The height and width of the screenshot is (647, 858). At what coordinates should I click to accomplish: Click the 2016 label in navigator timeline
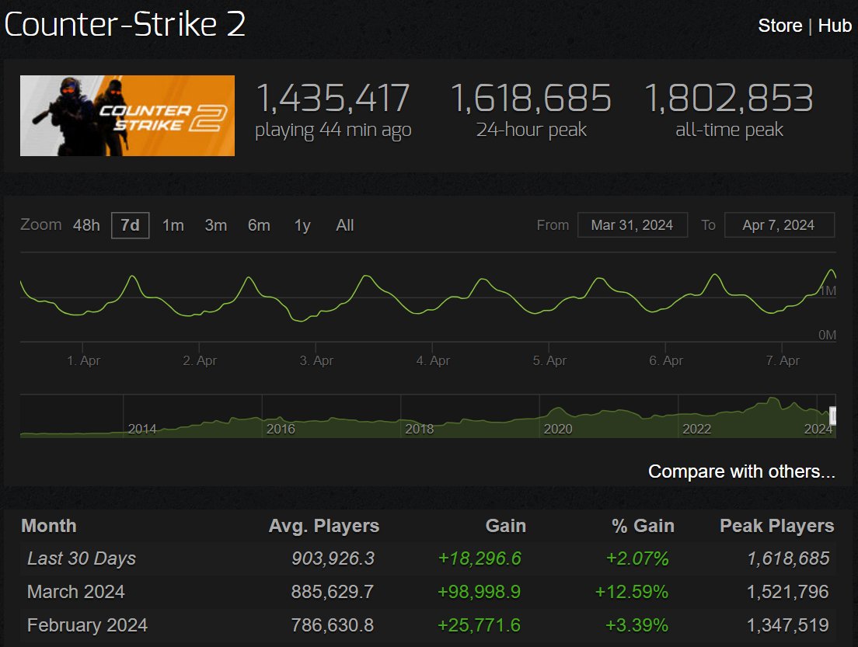click(281, 430)
